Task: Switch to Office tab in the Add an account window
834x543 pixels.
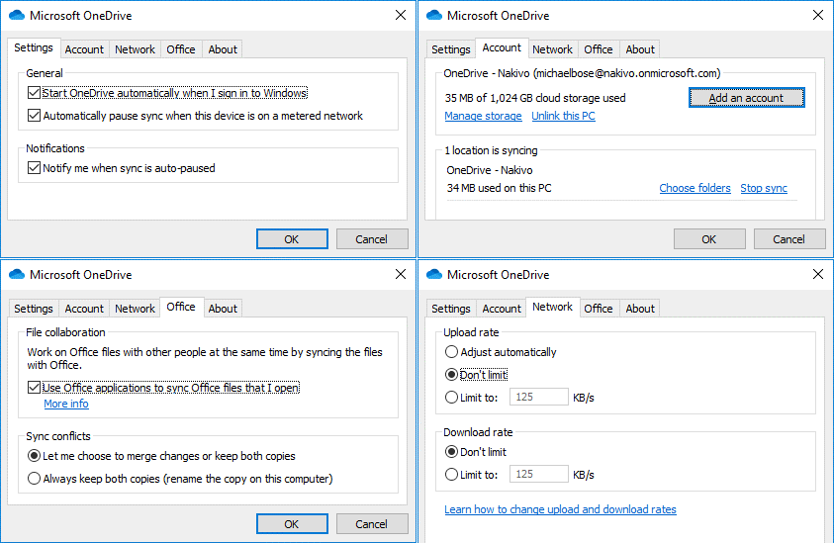Action: pyautogui.click(x=599, y=49)
